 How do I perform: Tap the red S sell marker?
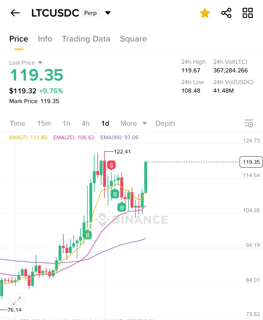111,165
